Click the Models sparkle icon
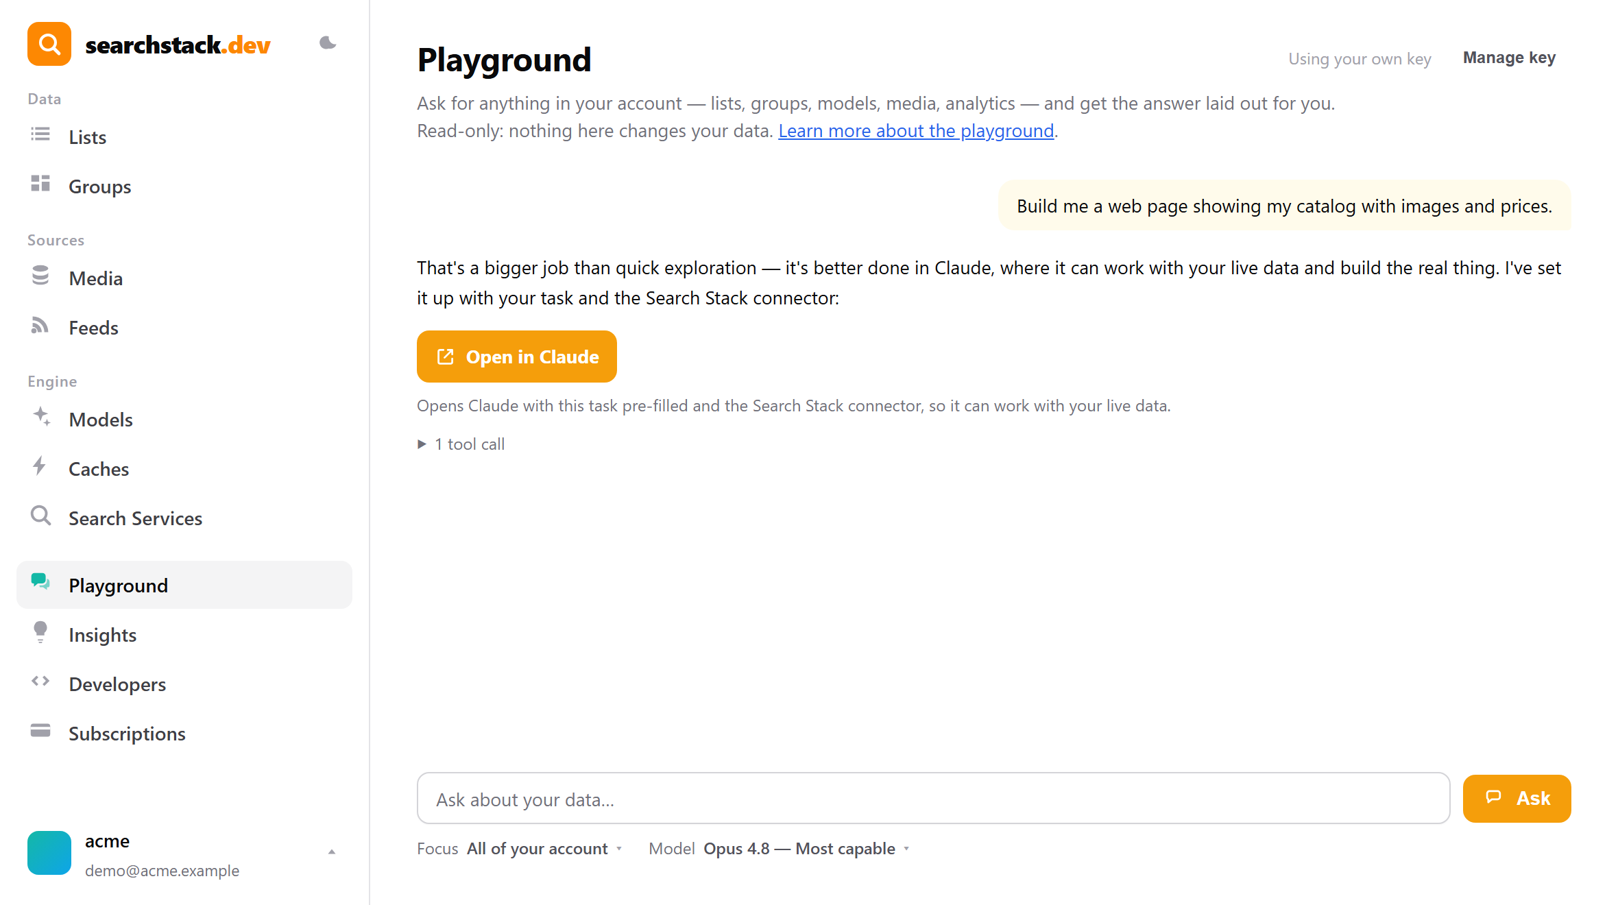The width and height of the screenshot is (1618, 905). [42, 416]
